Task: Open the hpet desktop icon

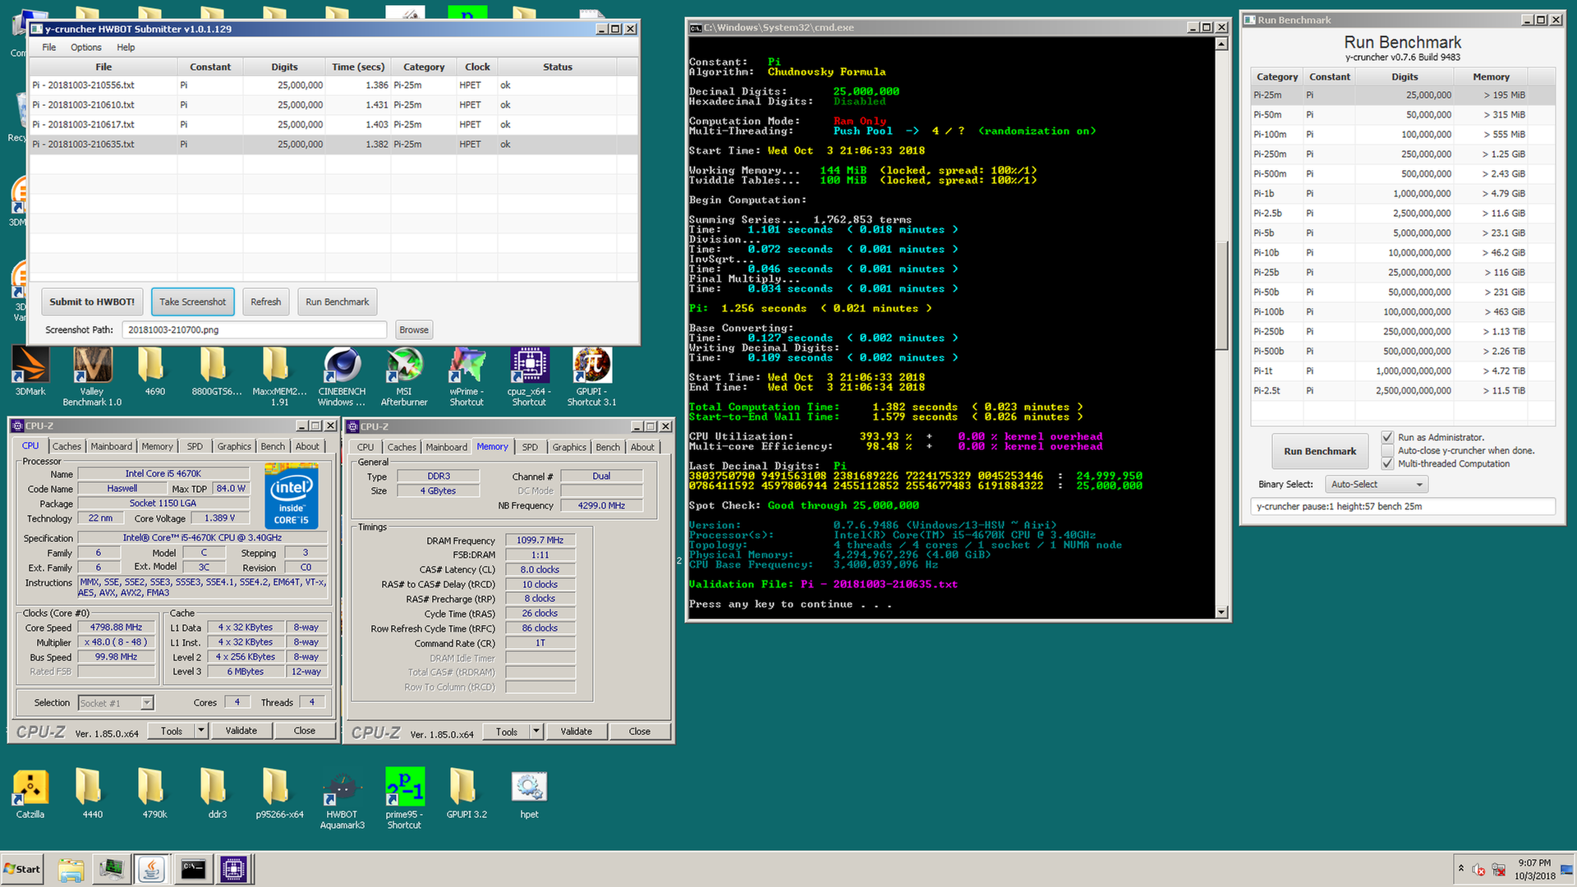Action: (529, 793)
